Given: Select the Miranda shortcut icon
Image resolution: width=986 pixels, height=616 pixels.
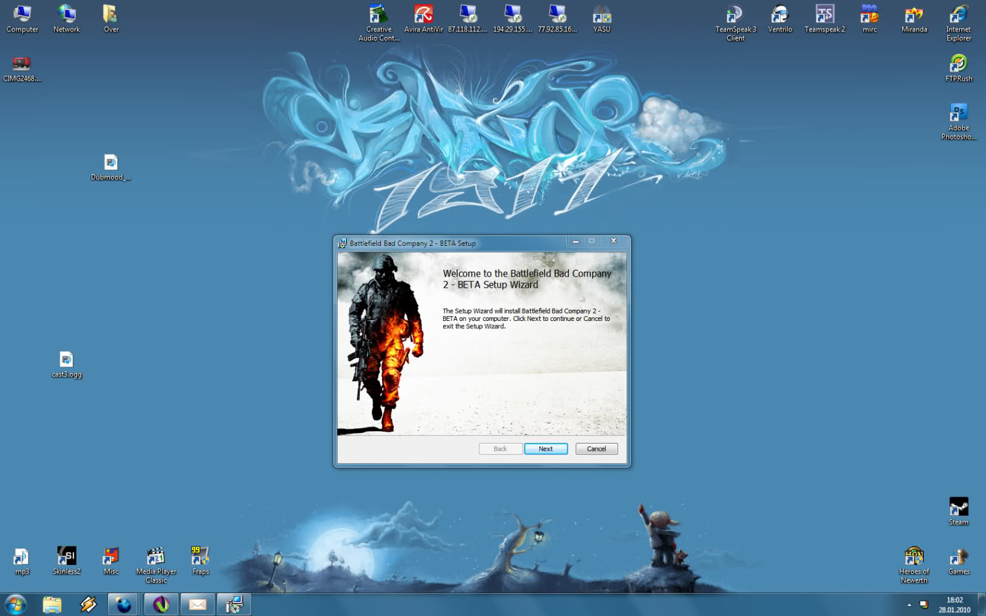Looking at the screenshot, I should pos(914,18).
